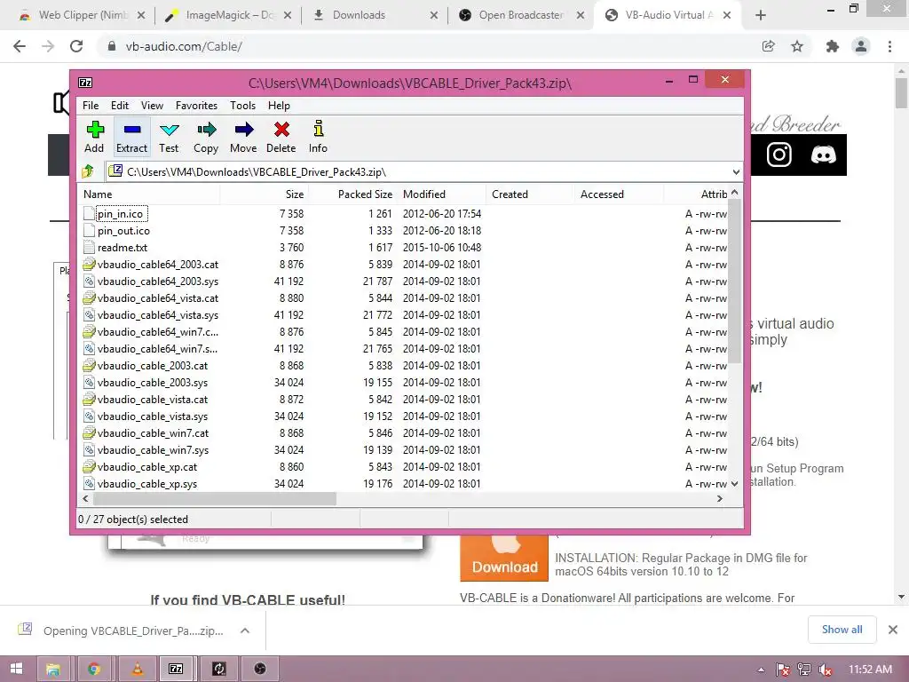Image resolution: width=909 pixels, height=682 pixels.
Task: Go up one folder level in 7-Zip
Action: click(88, 171)
